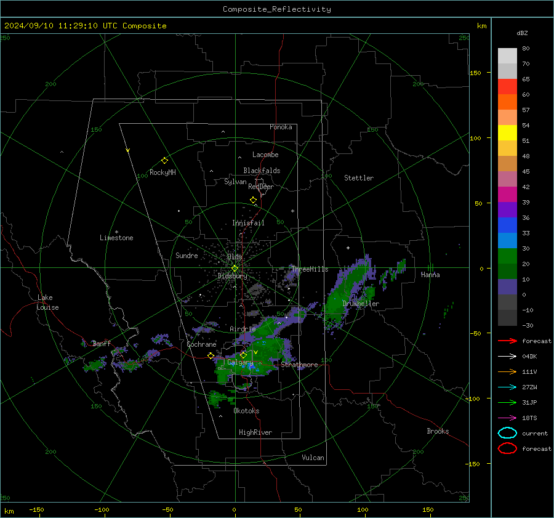Click the 150 tick on right axis
554x518 pixels.
476,73
